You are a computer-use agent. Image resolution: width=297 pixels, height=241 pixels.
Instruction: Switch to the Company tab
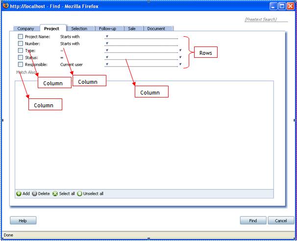coord(26,28)
